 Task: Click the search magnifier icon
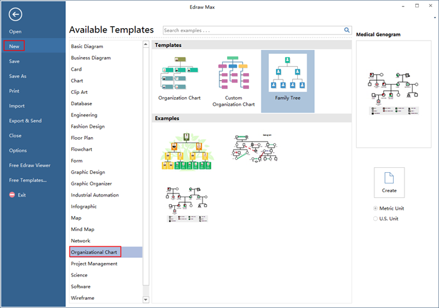[347, 30]
